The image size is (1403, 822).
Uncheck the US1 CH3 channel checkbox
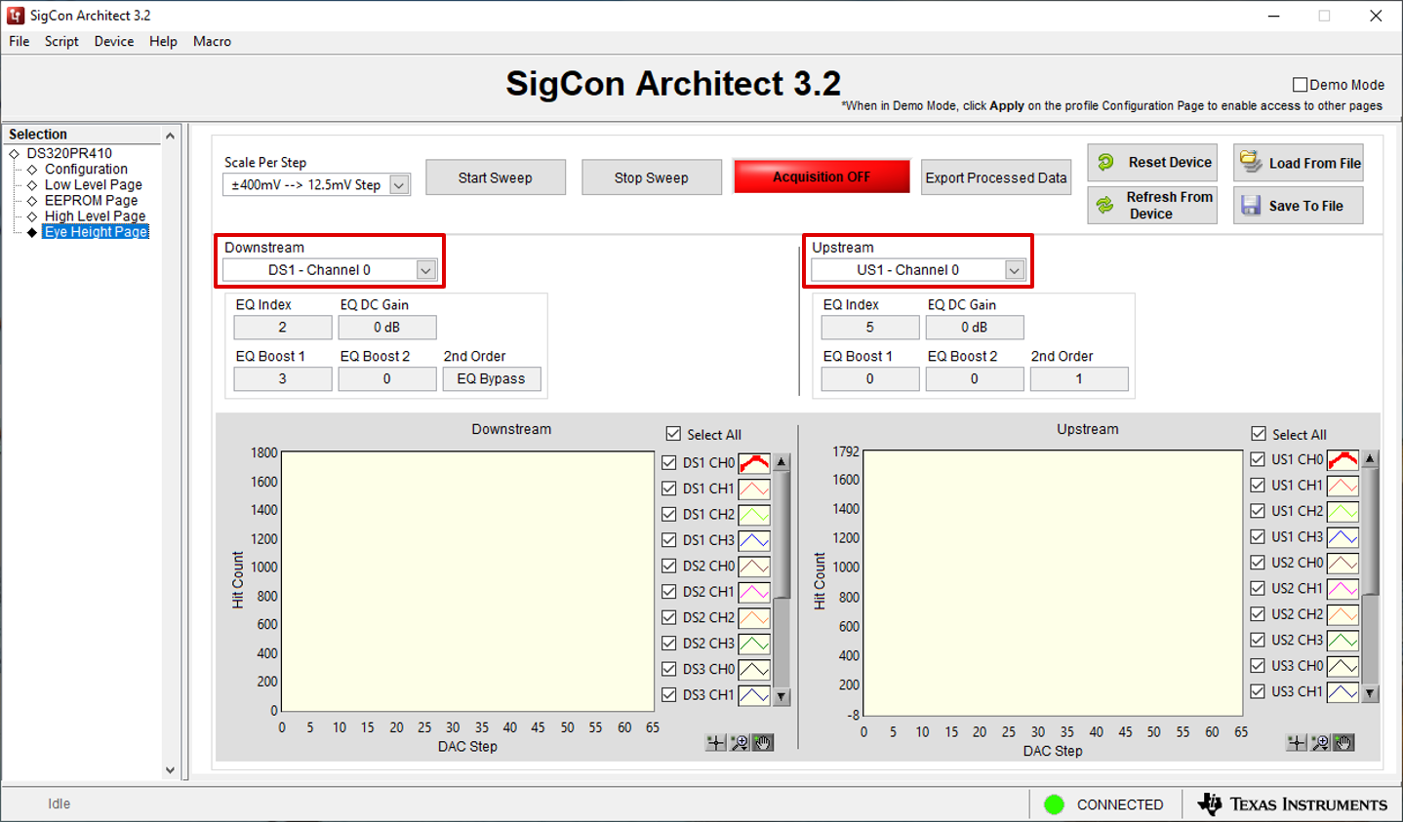point(1258,537)
